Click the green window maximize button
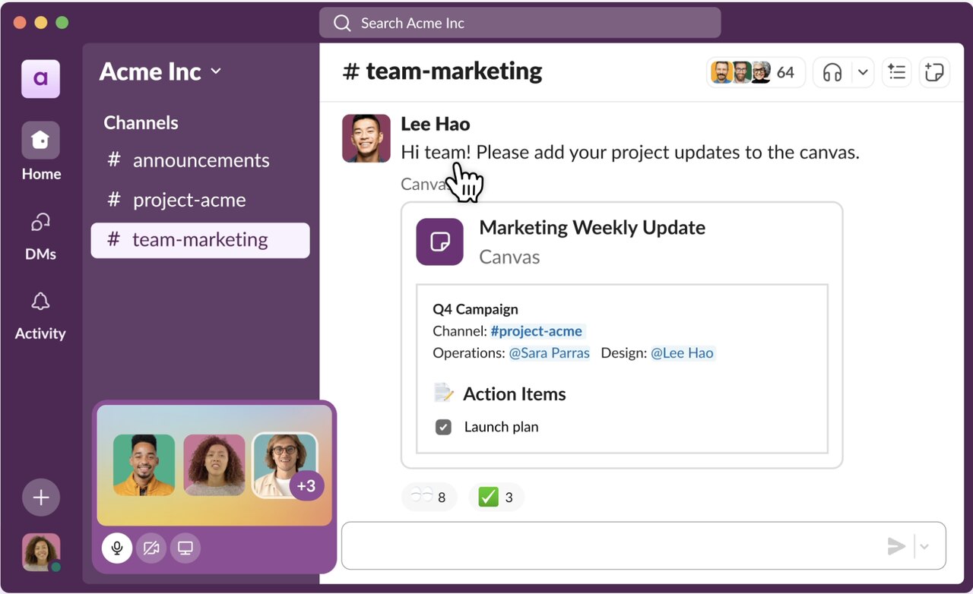This screenshot has height=594, width=973. click(62, 23)
